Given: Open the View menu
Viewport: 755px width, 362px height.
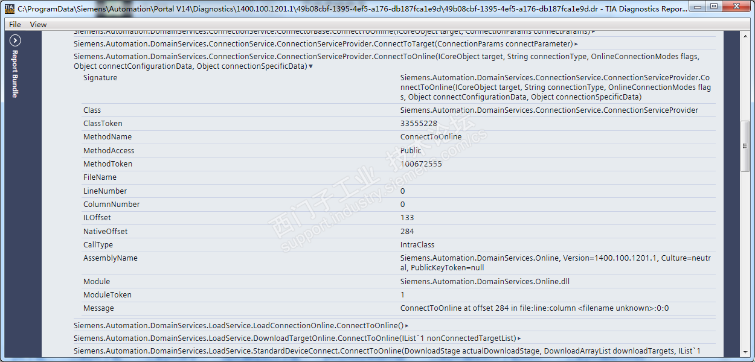Looking at the screenshot, I should (38, 25).
